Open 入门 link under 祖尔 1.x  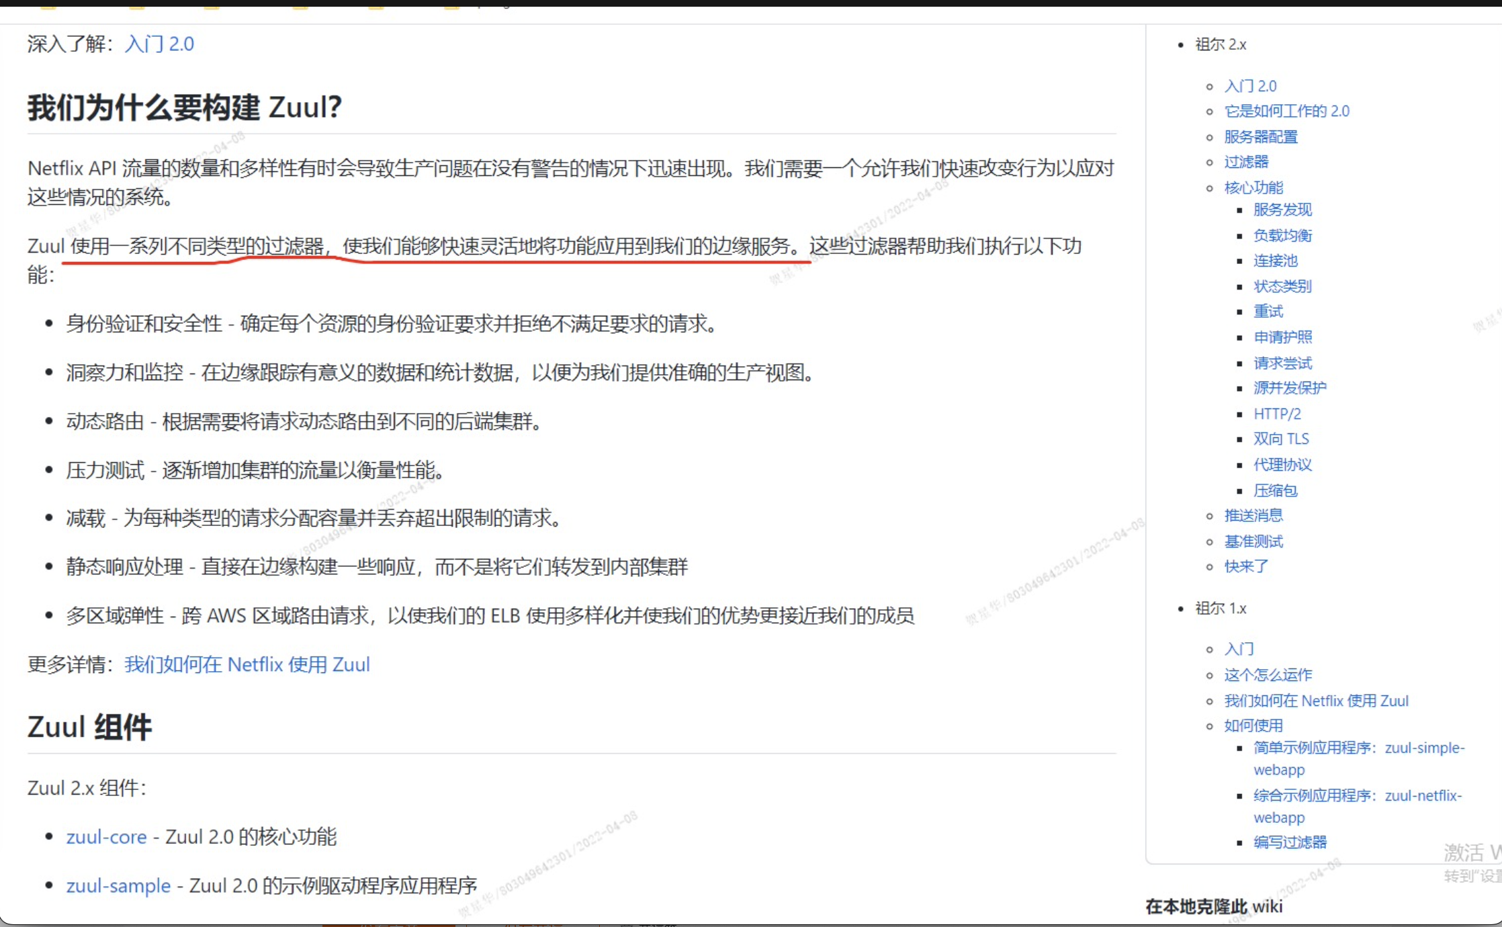pyautogui.click(x=1239, y=649)
